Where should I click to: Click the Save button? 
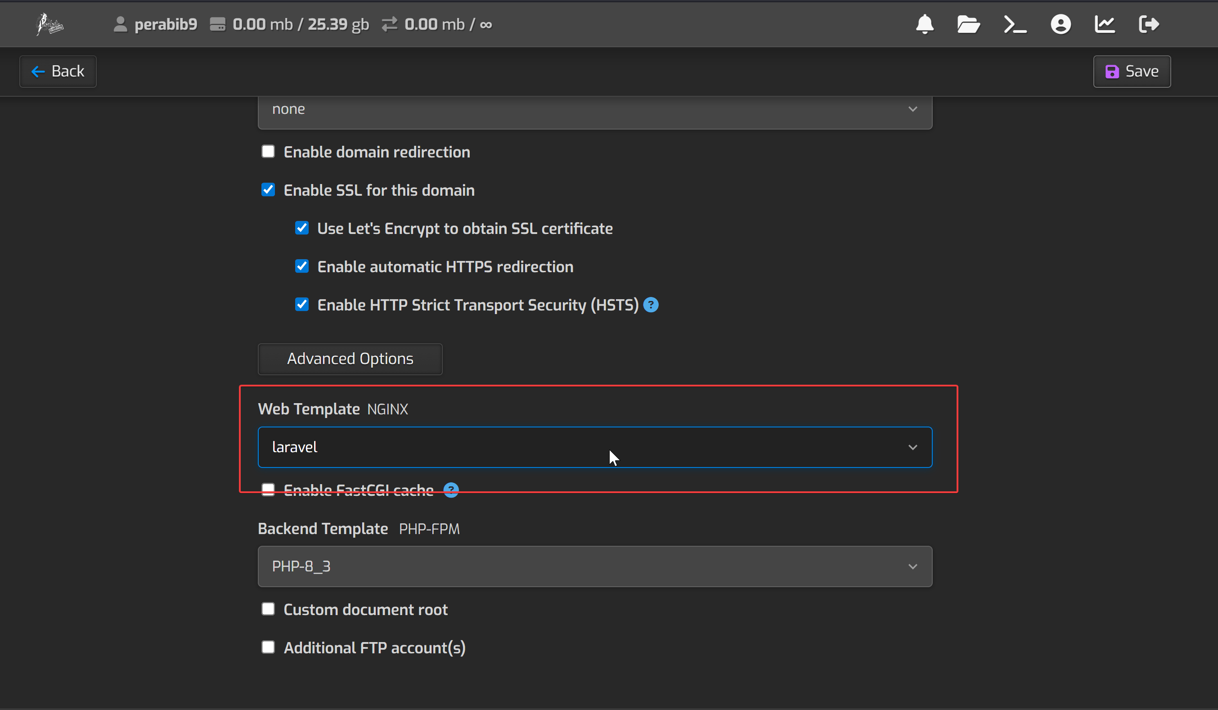pyautogui.click(x=1132, y=72)
